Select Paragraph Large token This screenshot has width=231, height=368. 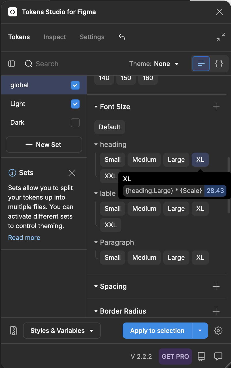[x=176, y=257]
